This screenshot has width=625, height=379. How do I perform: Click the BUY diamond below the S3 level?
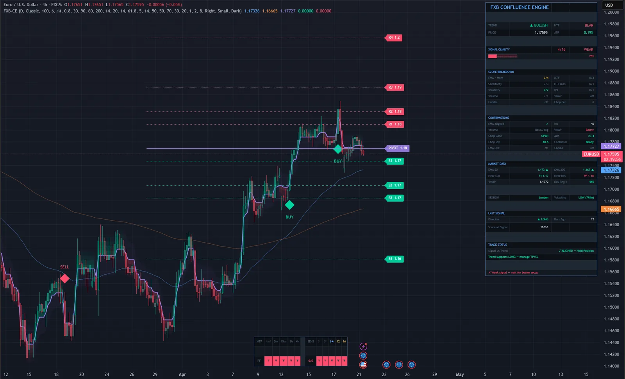(289, 205)
